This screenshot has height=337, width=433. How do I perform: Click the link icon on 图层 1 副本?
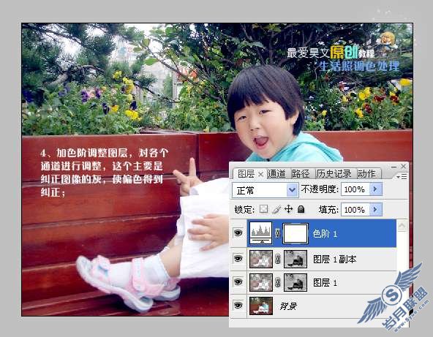(278, 259)
